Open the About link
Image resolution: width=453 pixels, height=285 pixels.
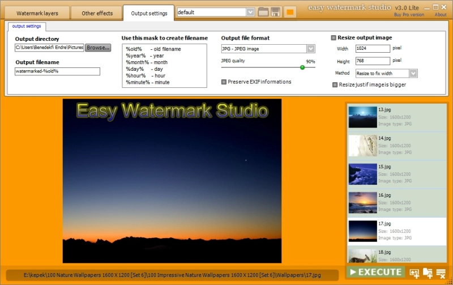pos(441,15)
